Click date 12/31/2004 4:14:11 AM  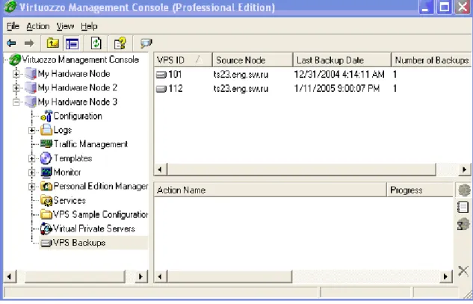pyautogui.click(x=339, y=75)
